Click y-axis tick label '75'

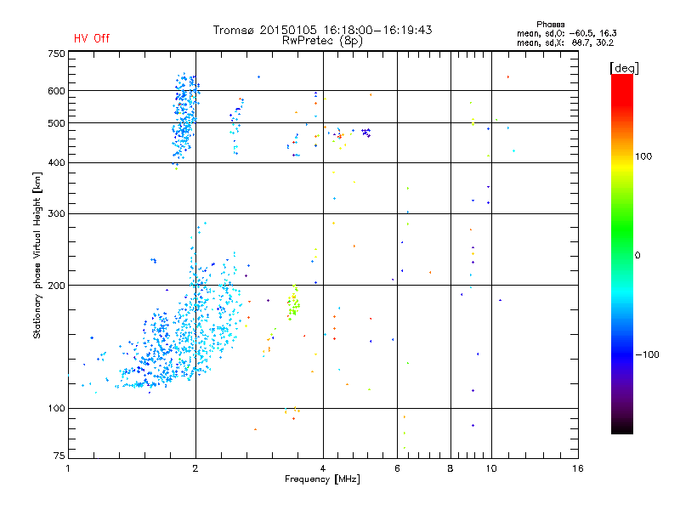(x=59, y=456)
